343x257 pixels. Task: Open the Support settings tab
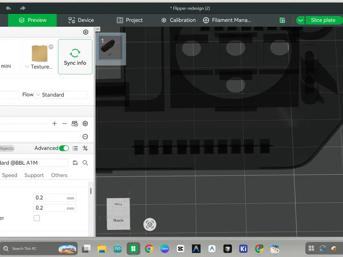34,175
